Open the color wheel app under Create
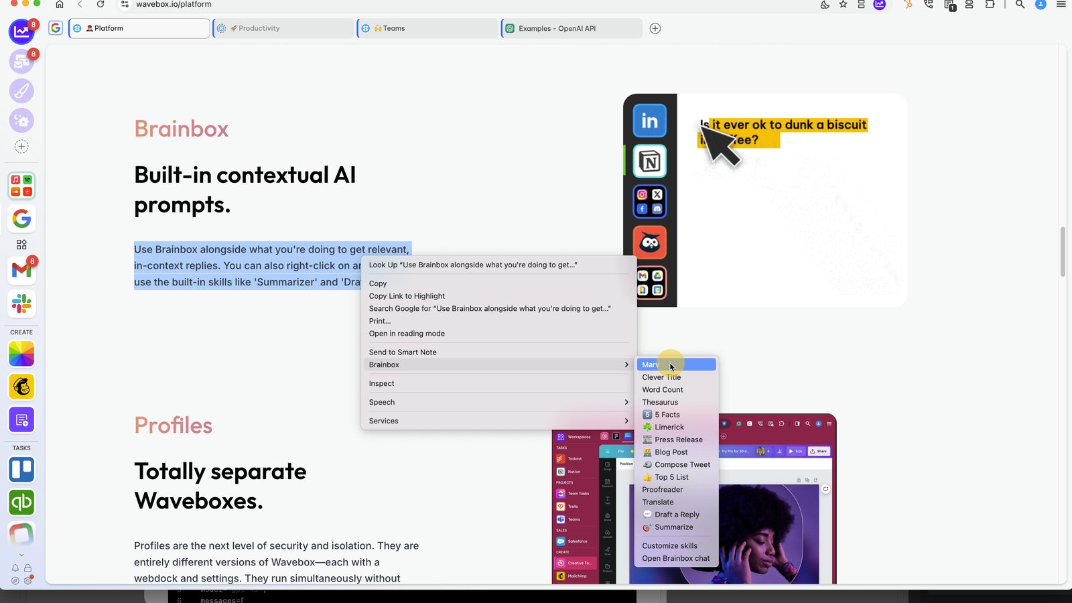The image size is (1072, 603). tap(21, 354)
